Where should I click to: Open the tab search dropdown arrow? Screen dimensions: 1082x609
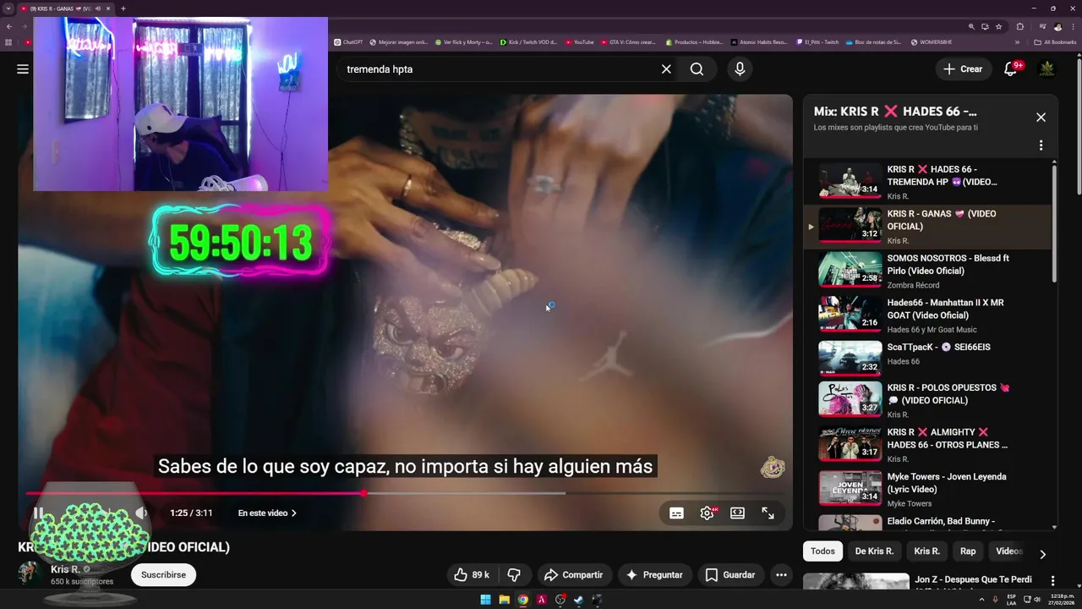(8, 8)
